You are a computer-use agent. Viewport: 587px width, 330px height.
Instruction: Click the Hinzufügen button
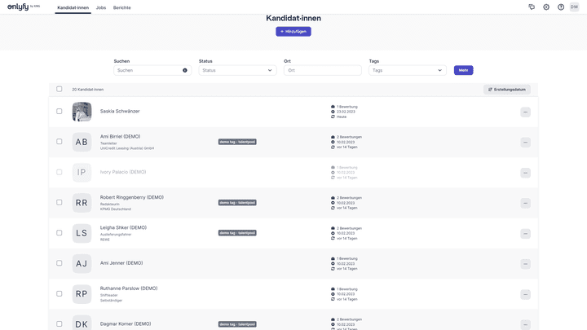pos(293,32)
